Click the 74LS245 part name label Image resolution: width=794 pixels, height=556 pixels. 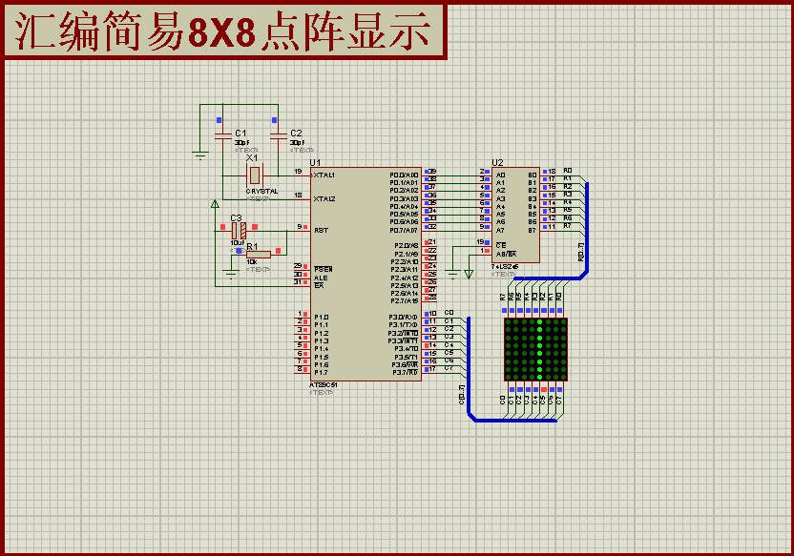(504, 267)
